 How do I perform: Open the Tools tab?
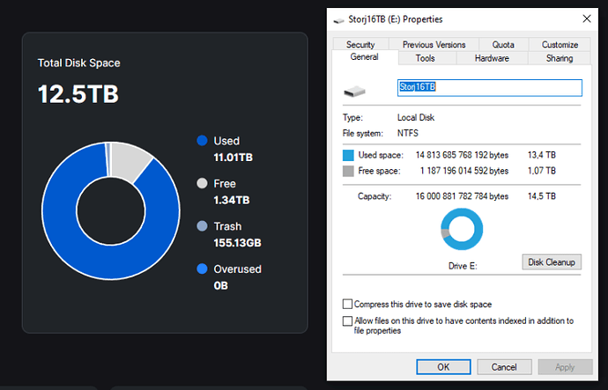coord(426,58)
